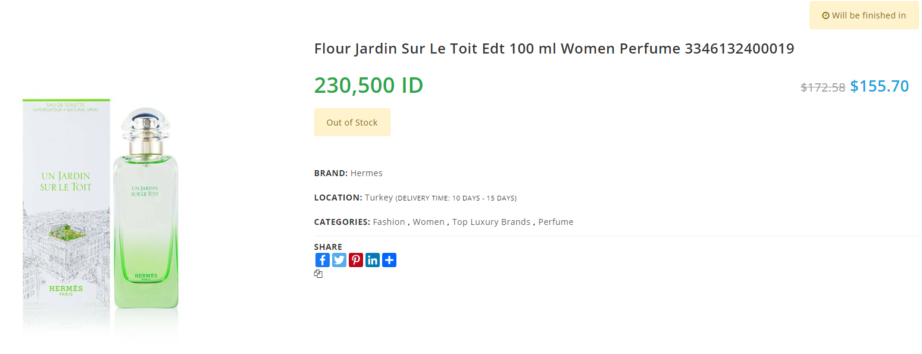
Task: Click the Turkey location text
Action: 379,198
